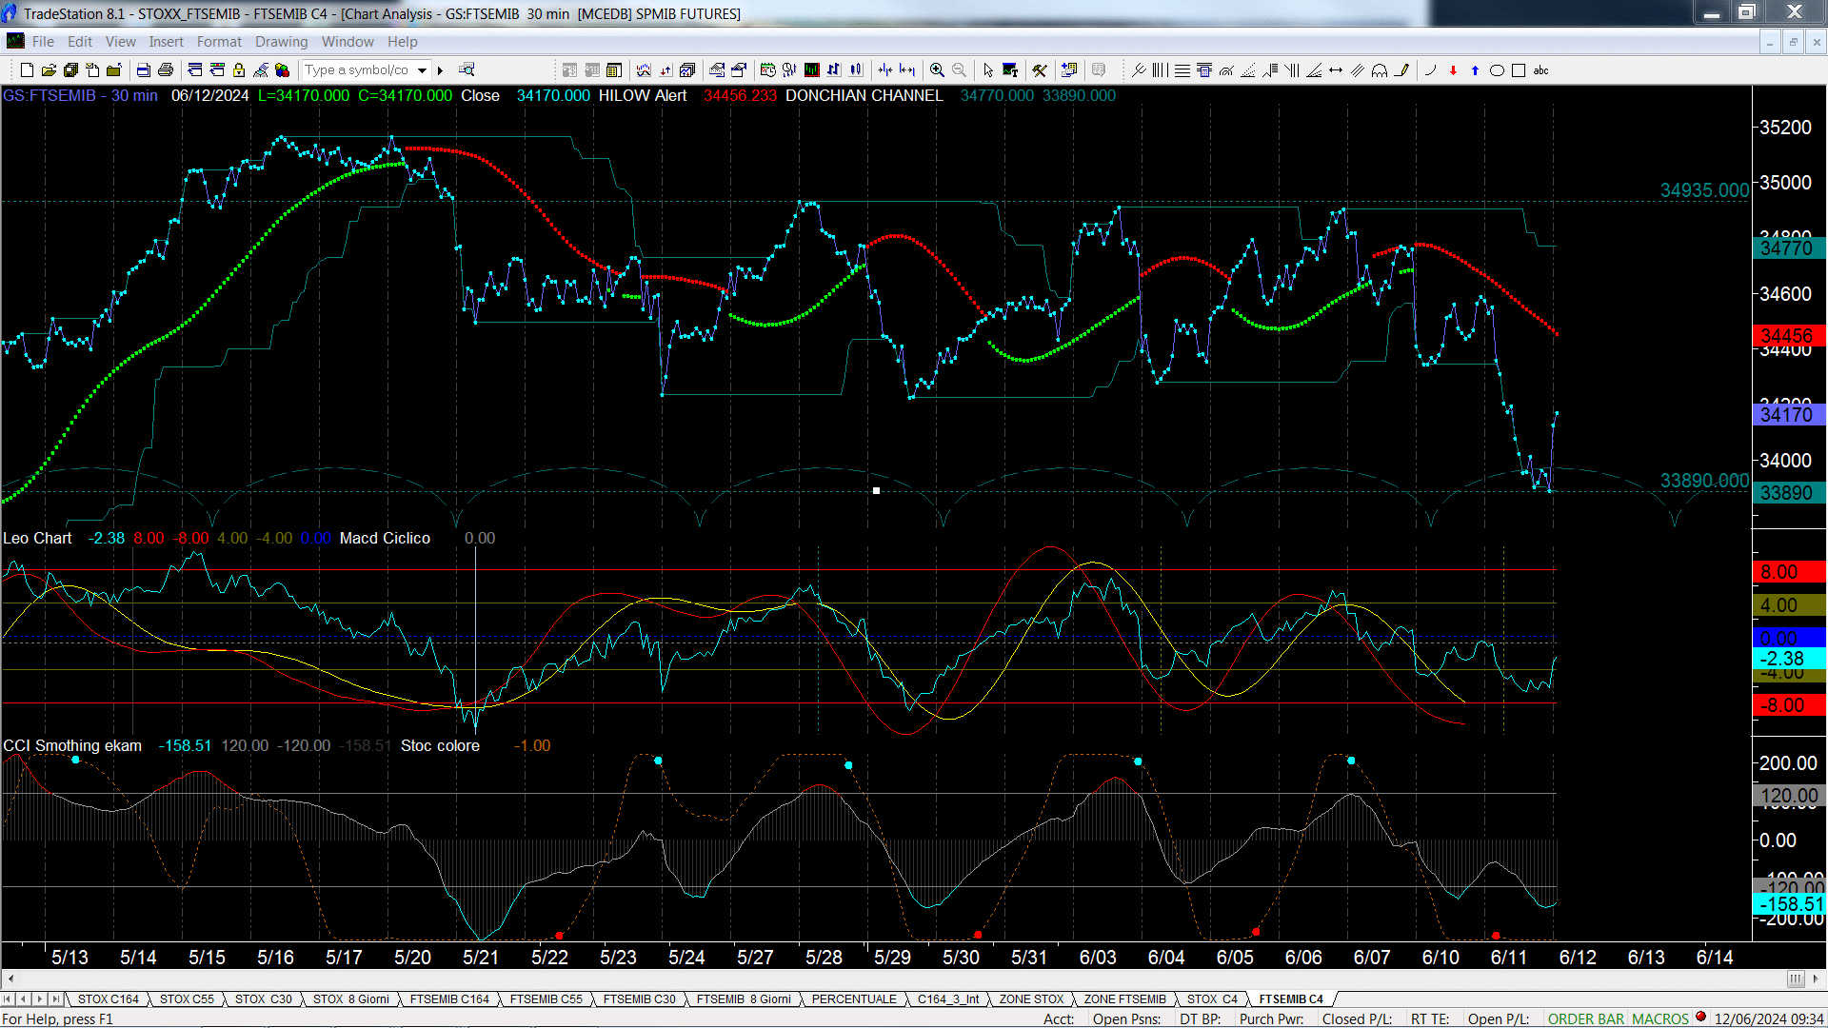
Task: Select the Gann fan dotted drawing tool
Action: (x=1248, y=70)
